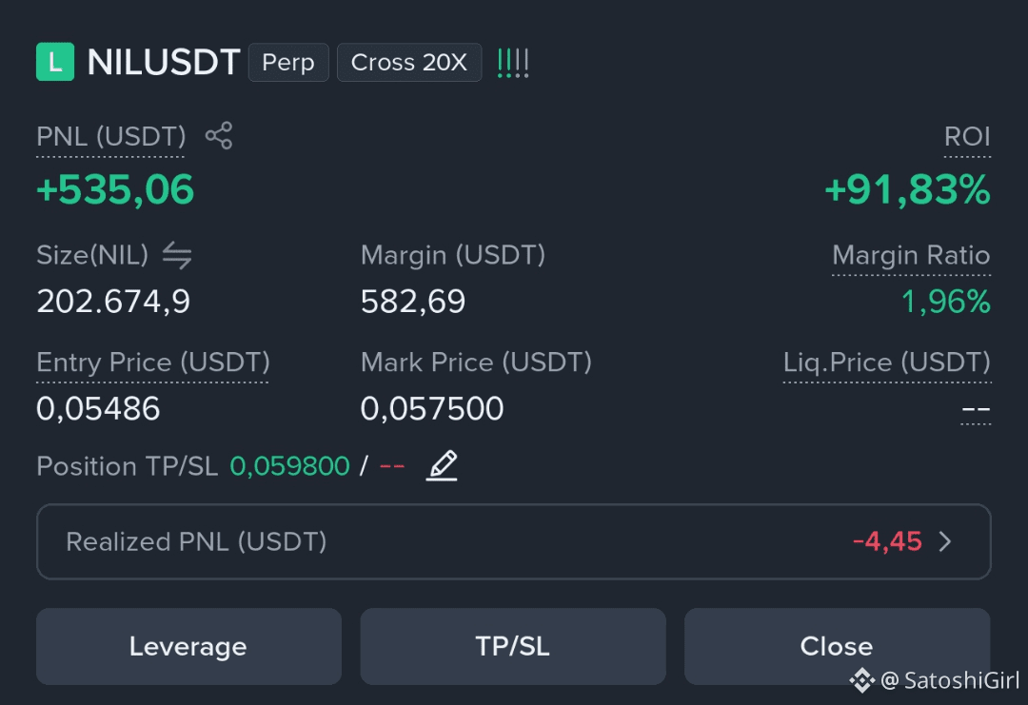Click take-profit value 0,059800
Viewport: 1028px width, 705px height.
pos(289,466)
